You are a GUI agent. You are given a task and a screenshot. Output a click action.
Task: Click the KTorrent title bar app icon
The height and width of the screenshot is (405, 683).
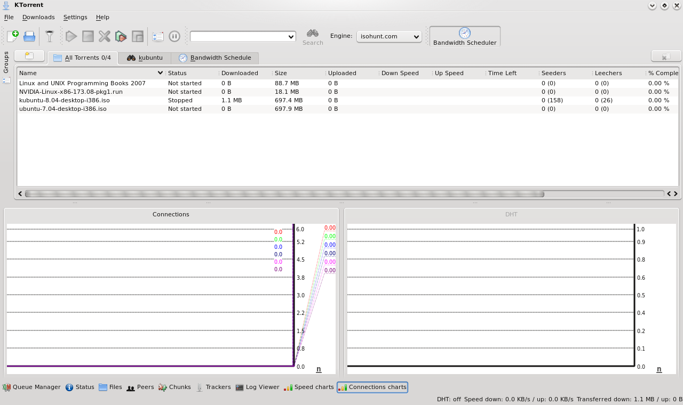point(6,5)
